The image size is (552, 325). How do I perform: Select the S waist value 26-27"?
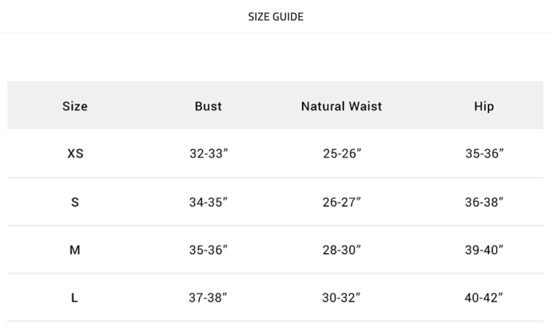(342, 202)
